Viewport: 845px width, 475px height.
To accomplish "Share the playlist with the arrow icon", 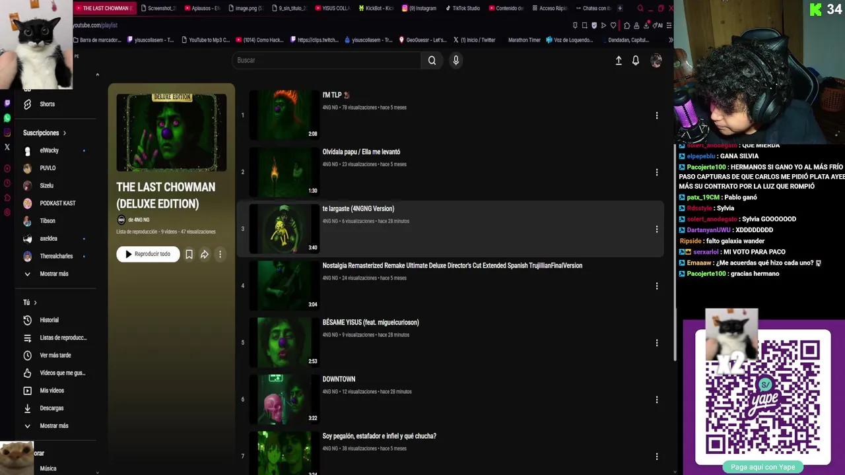I will pos(205,254).
